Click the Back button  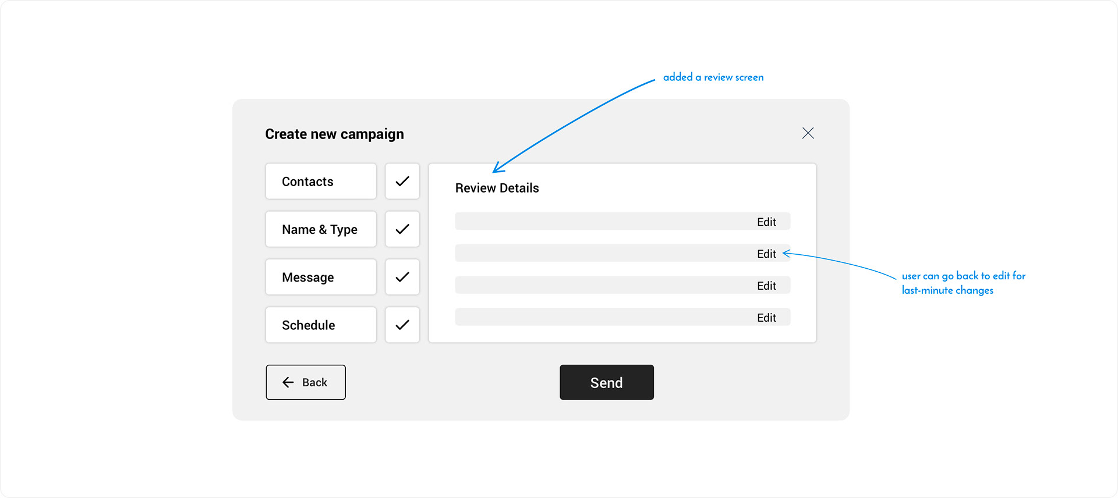point(306,382)
